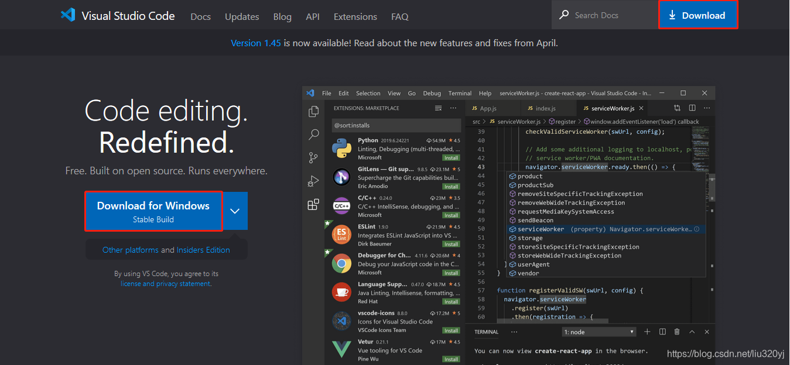The width and height of the screenshot is (790, 365).
Task: Open the Search icon in activity bar
Action: [x=313, y=135]
